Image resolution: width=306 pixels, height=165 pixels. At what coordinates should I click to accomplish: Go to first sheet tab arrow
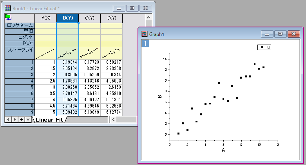tap(8, 119)
